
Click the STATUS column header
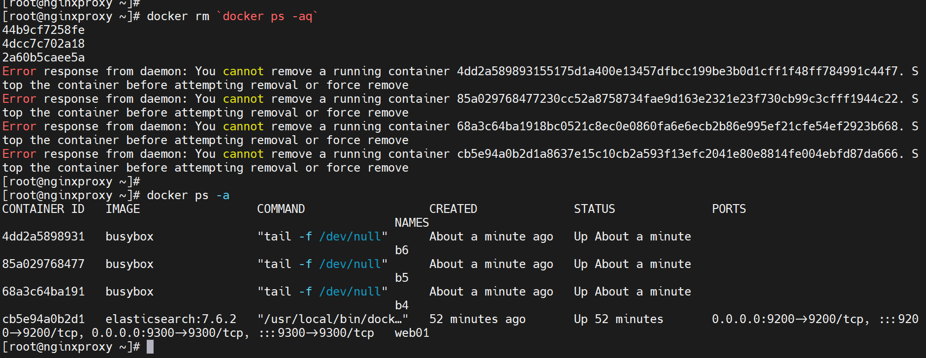(594, 209)
